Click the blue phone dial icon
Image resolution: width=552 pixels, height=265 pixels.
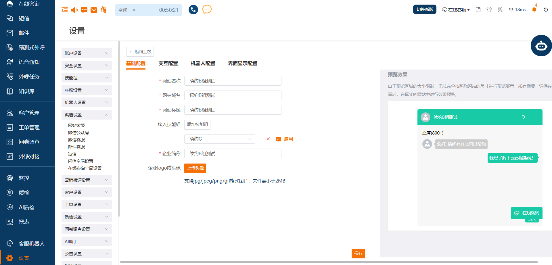[x=193, y=10]
